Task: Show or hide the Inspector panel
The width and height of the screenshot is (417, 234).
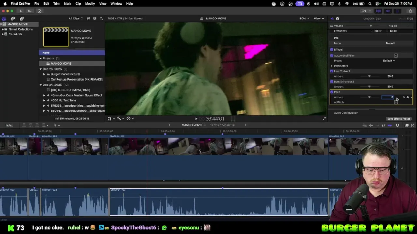Action: (x=397, y=11)
